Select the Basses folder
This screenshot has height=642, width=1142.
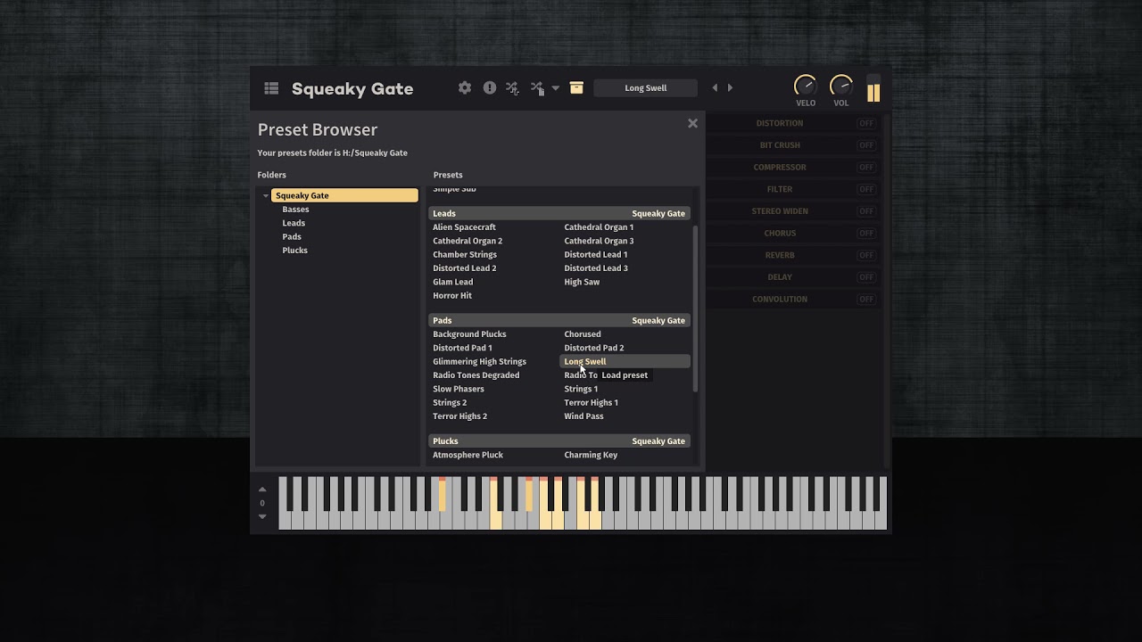point(295,210)
